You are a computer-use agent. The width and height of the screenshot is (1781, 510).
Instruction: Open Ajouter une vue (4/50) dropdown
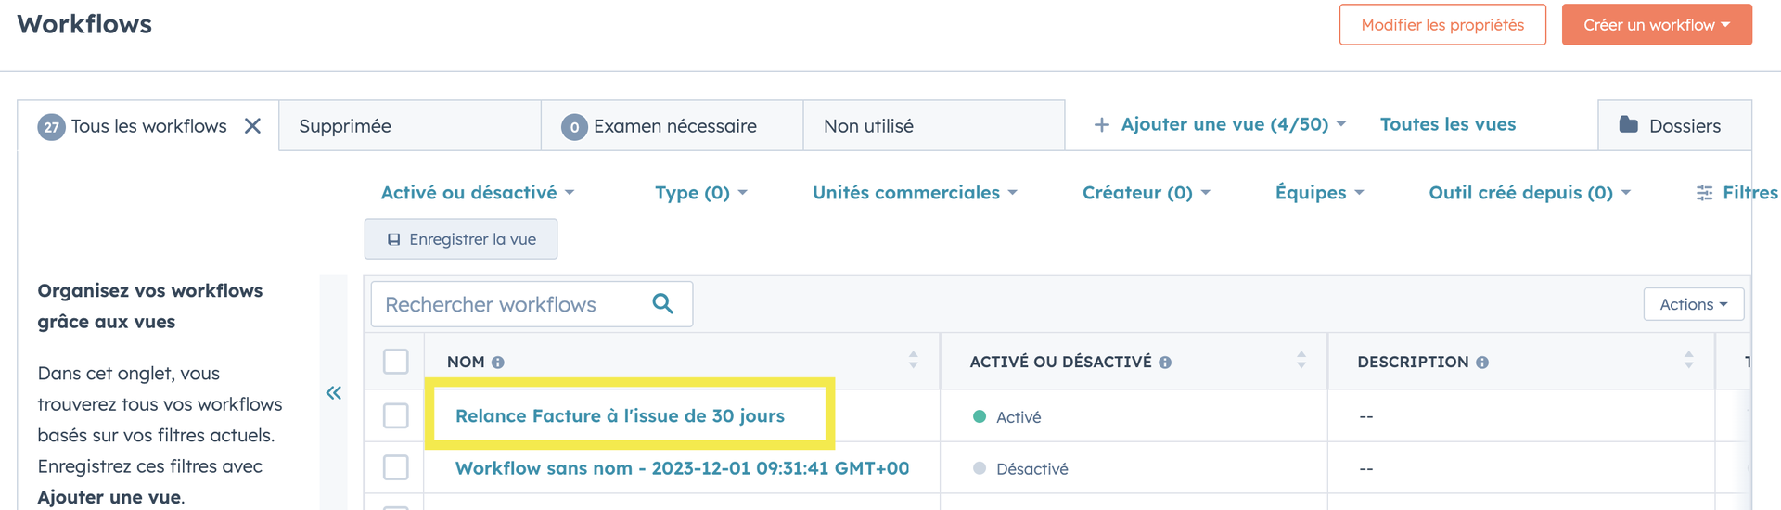coord(1234,124)
